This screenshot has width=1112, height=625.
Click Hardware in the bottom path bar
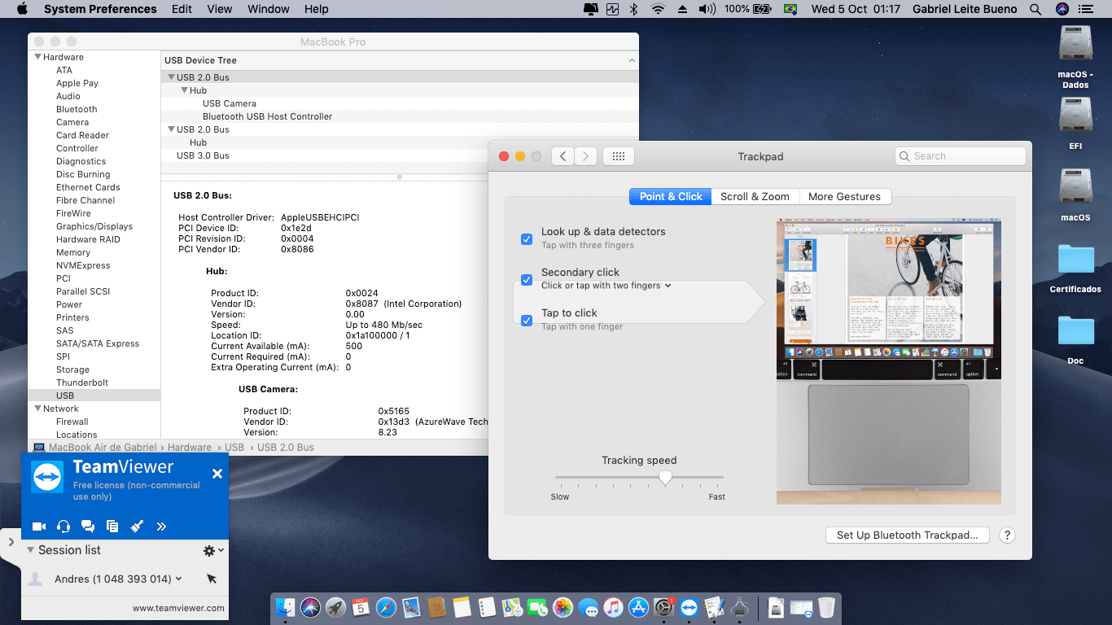[x=190, y=448]
